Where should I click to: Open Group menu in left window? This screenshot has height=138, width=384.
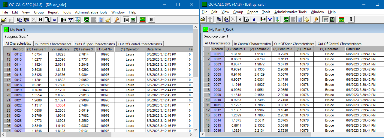[39, 12]
